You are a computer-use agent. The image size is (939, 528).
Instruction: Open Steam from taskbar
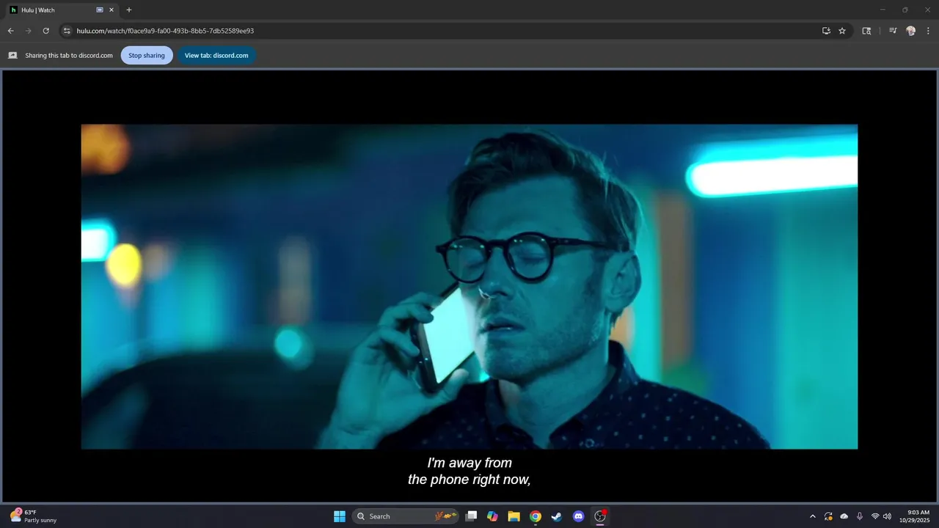click(x=557, y=516)
